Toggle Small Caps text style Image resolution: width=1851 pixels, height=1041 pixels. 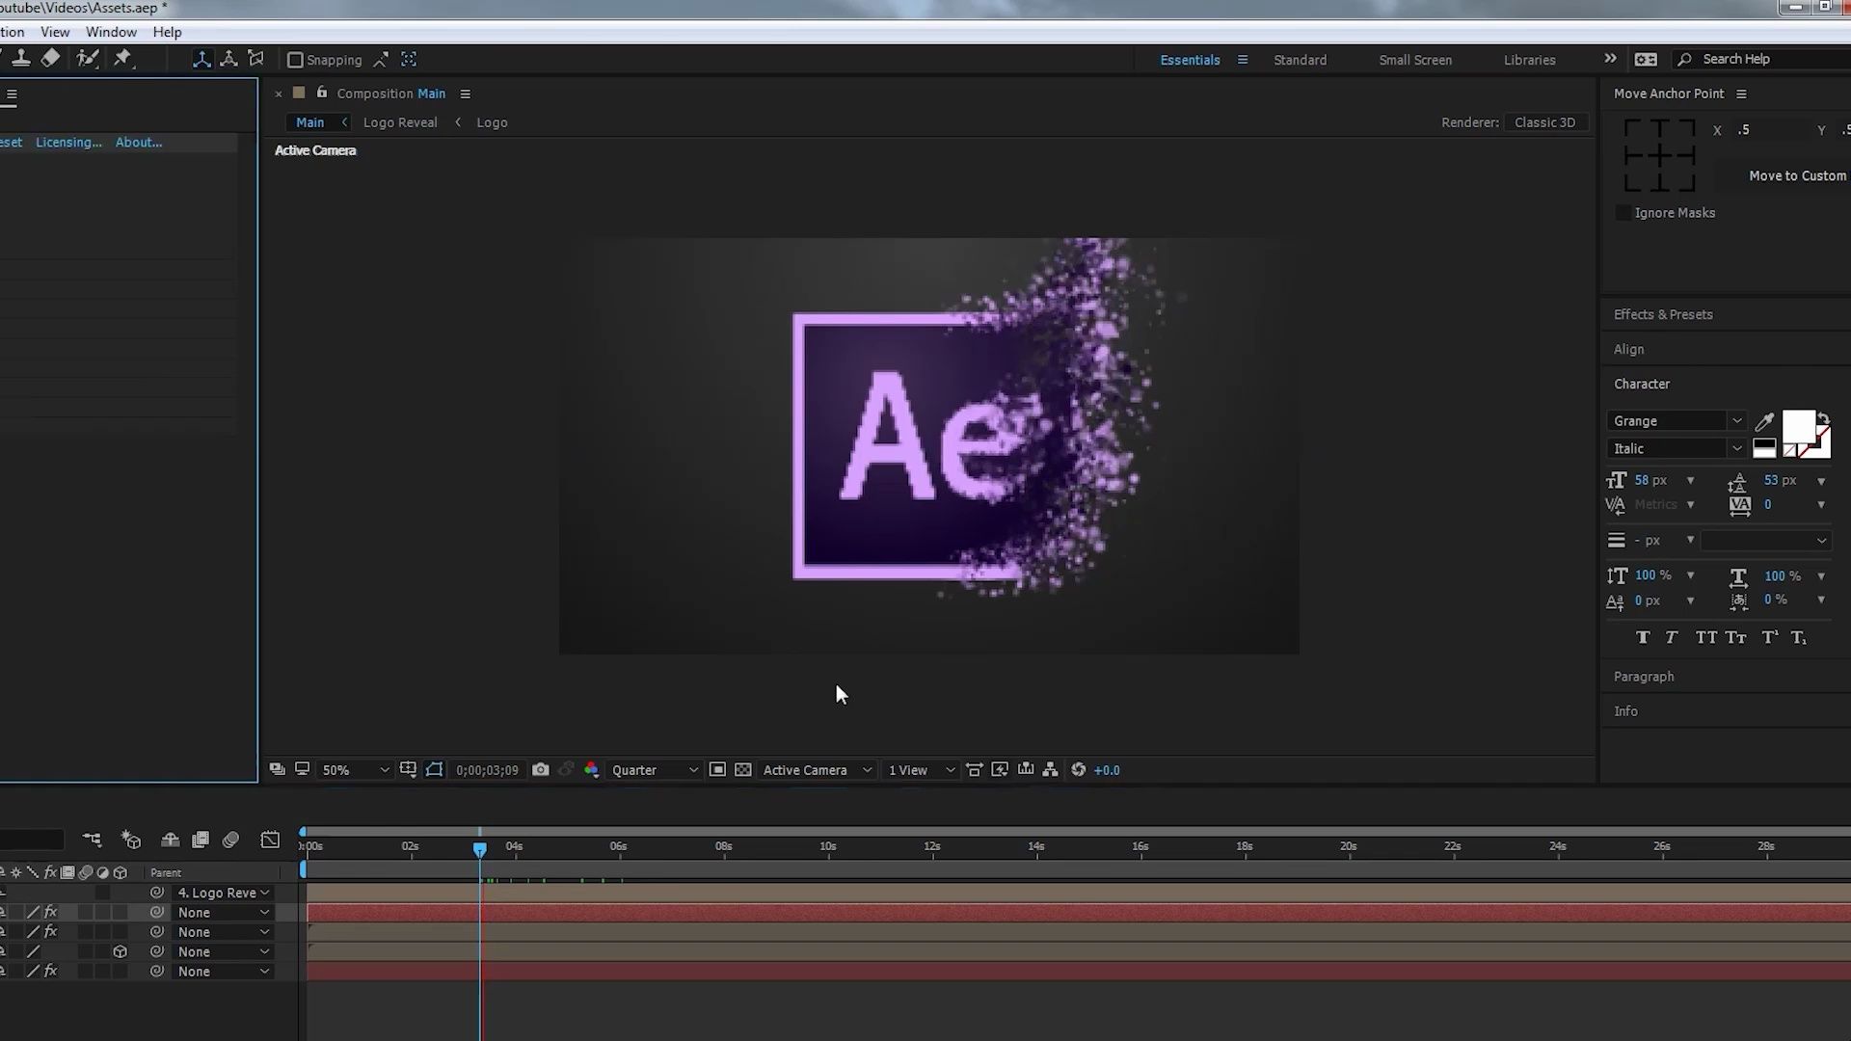tap(1736, 637)
